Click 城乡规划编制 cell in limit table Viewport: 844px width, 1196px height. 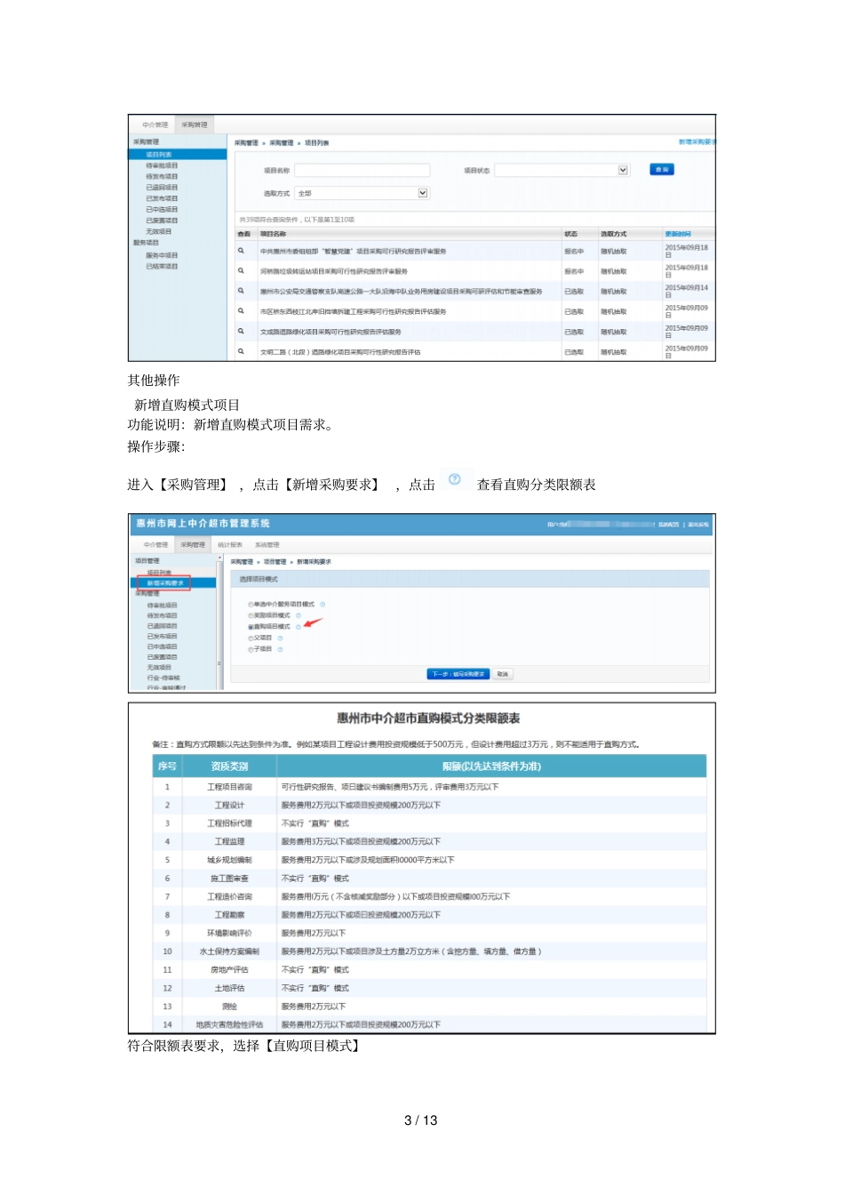[x=229, y=860]
